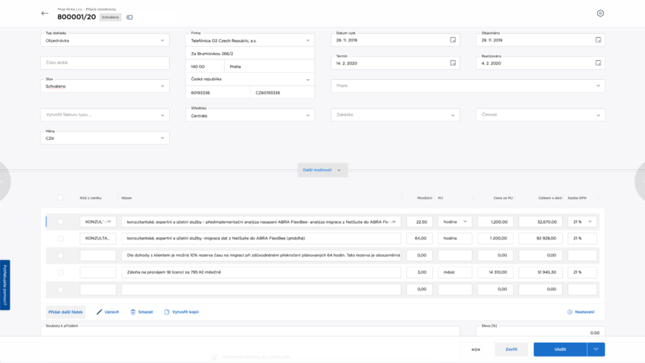This screenshot has width=645, height=363.
Task: Click the Uložit save button
Action: (x=560, y=349)
